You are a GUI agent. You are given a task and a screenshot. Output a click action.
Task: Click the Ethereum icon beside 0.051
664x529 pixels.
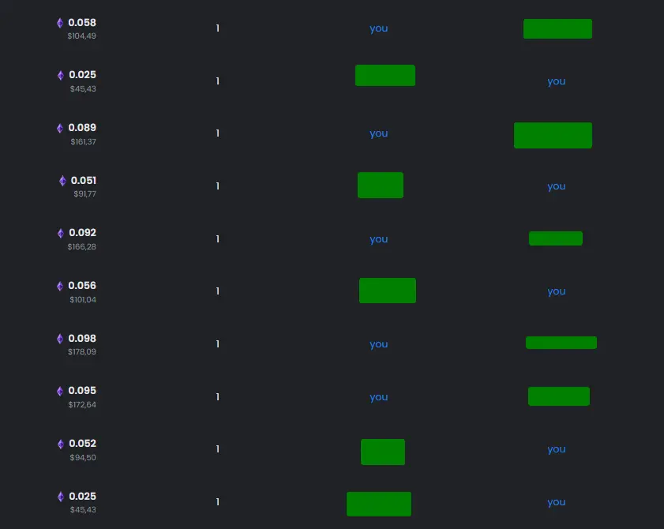click(62, 181)
